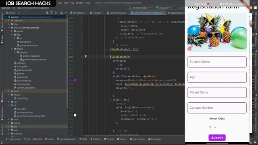Open the Terminal tool window
Viewport: 258px width, 145px height.
(109, 139)
